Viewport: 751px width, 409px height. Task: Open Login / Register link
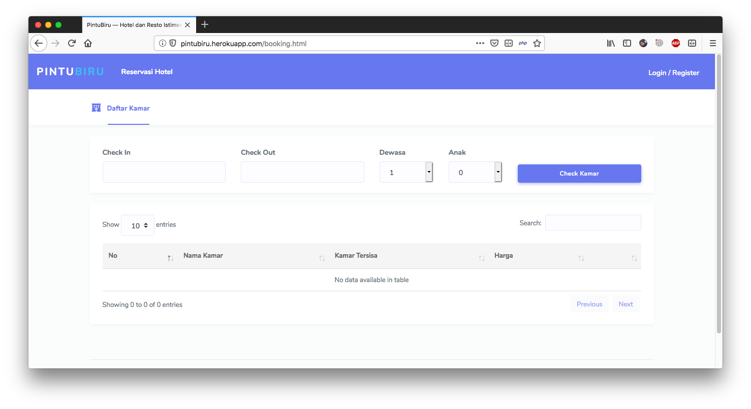pyautogui.click(x=674, y=73)
